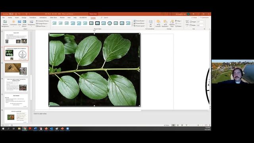This screenshot has height=143, width=254.
Task: Switch to the Slide Show tab
Action: 54,17
